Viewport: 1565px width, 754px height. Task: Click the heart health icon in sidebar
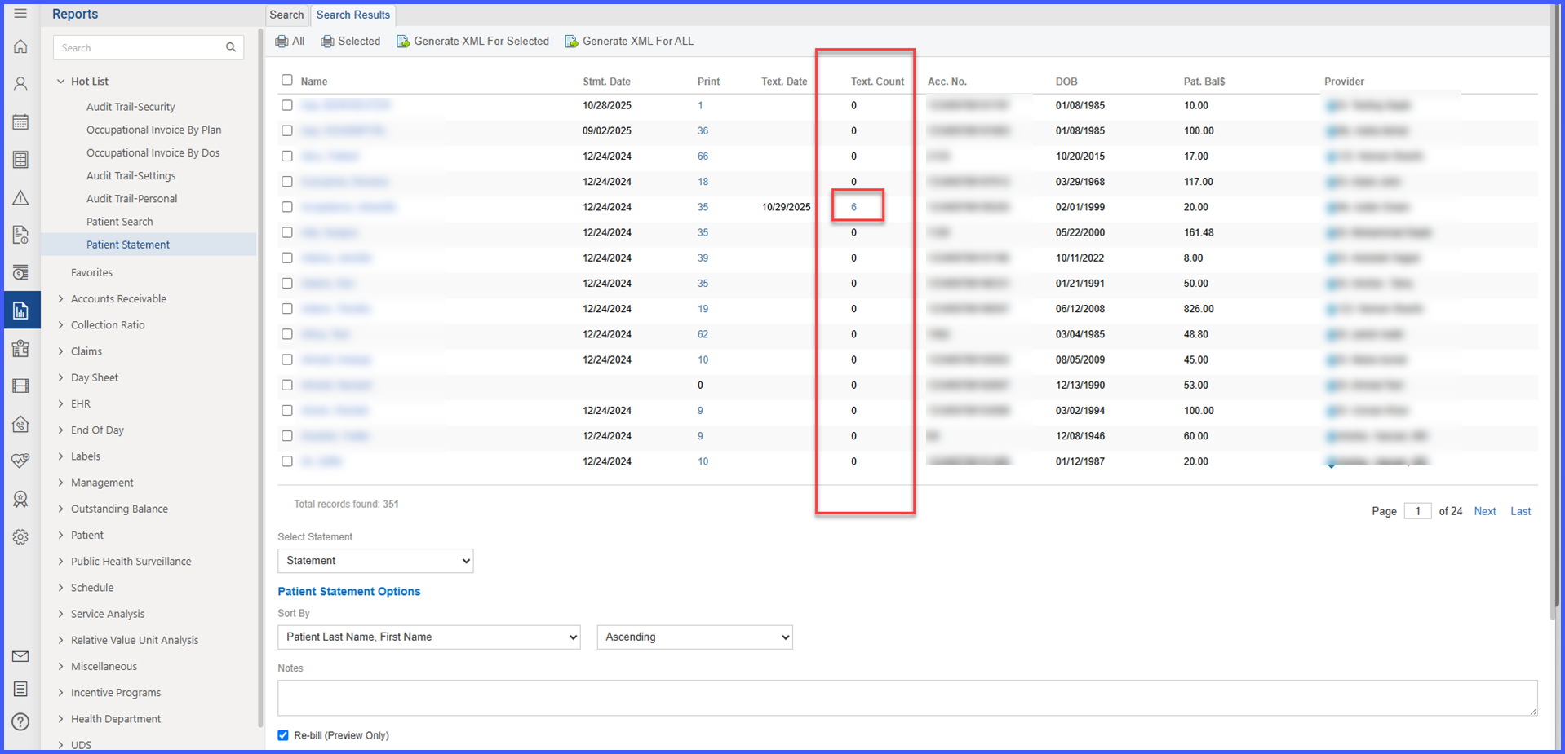pos(20,461)
